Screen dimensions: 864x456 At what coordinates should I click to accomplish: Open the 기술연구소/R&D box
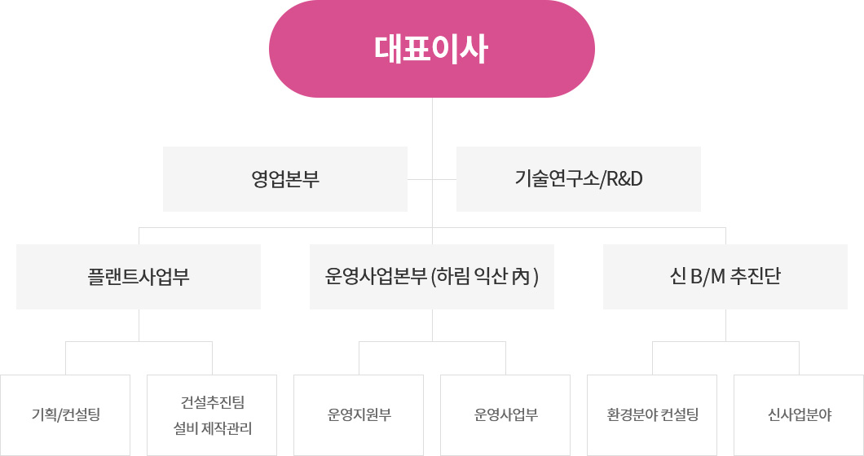[x=579, y=179]
